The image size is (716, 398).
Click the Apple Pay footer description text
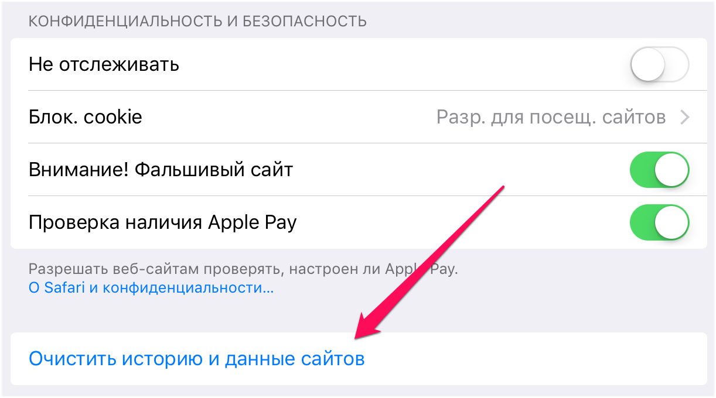coord(243,270)
